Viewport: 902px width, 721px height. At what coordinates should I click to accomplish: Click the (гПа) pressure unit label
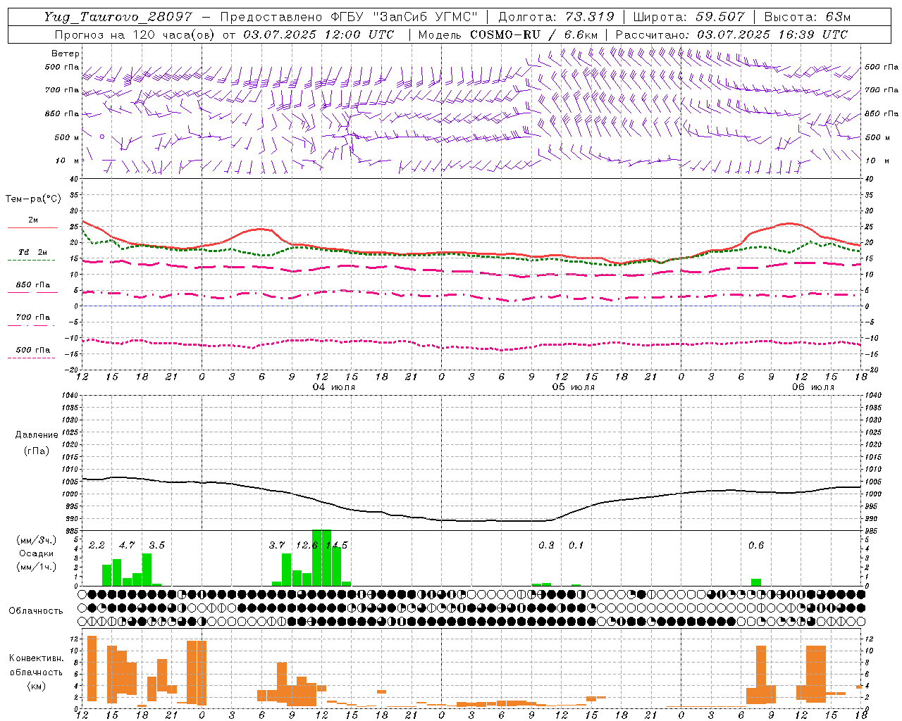coord(37,451)
